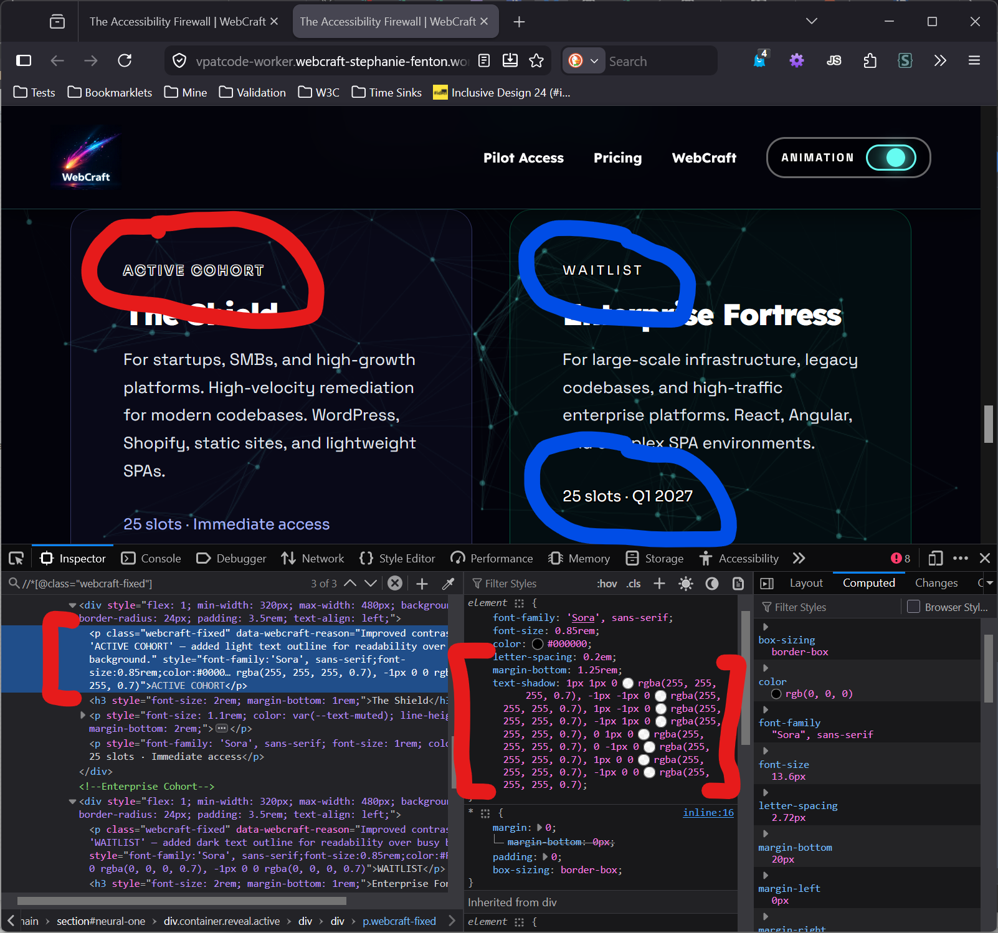Open the search engine dropdown

pos(584,60)
